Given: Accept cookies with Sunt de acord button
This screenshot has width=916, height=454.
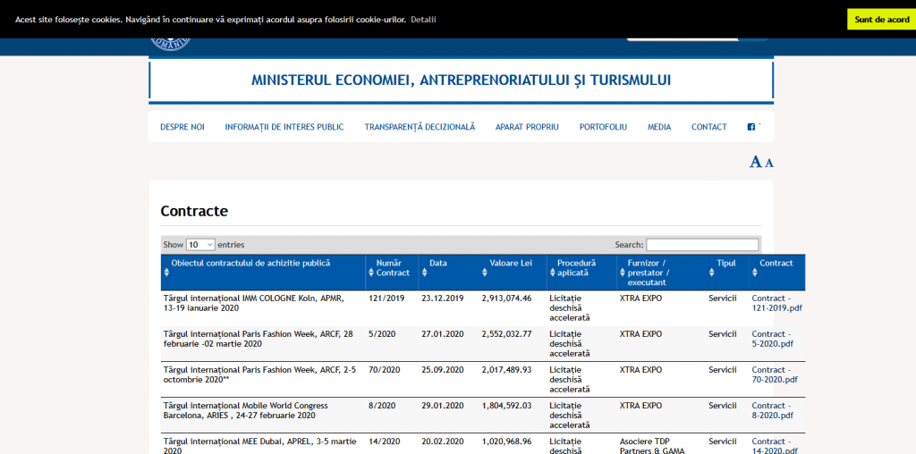Looking at the screenshot, I should pos(881,20).
